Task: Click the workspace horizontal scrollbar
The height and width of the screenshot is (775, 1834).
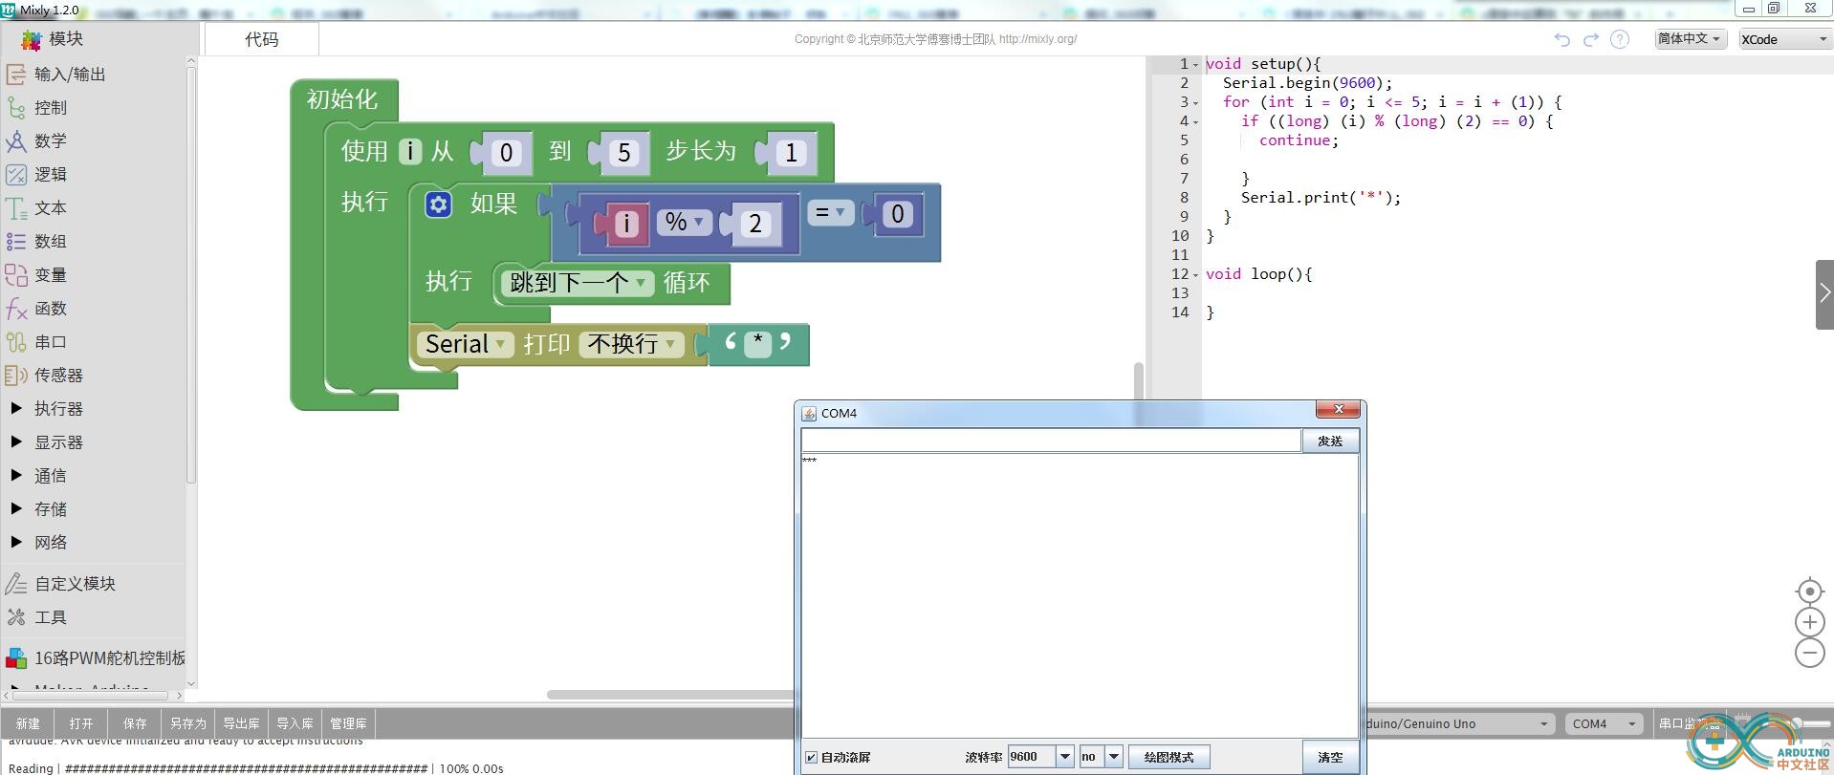Action: 671,695
